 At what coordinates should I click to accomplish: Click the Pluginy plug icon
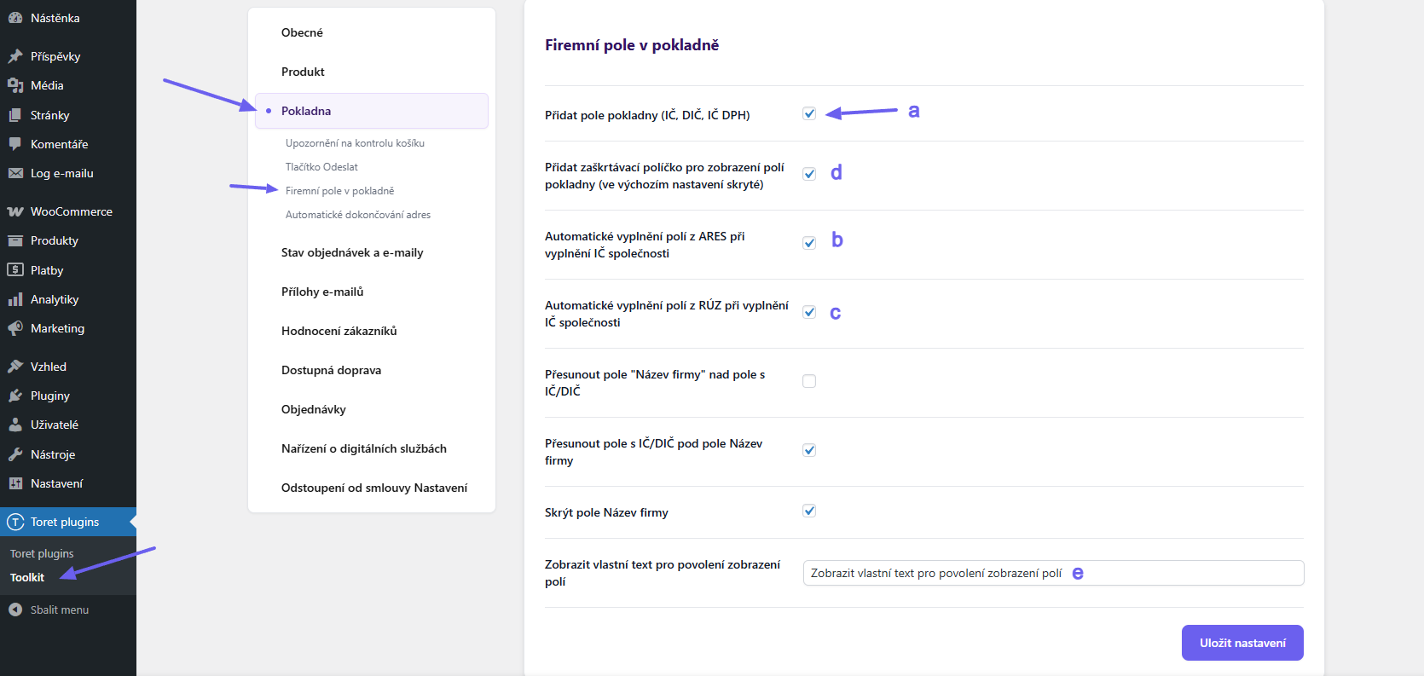tap(15, 396)
